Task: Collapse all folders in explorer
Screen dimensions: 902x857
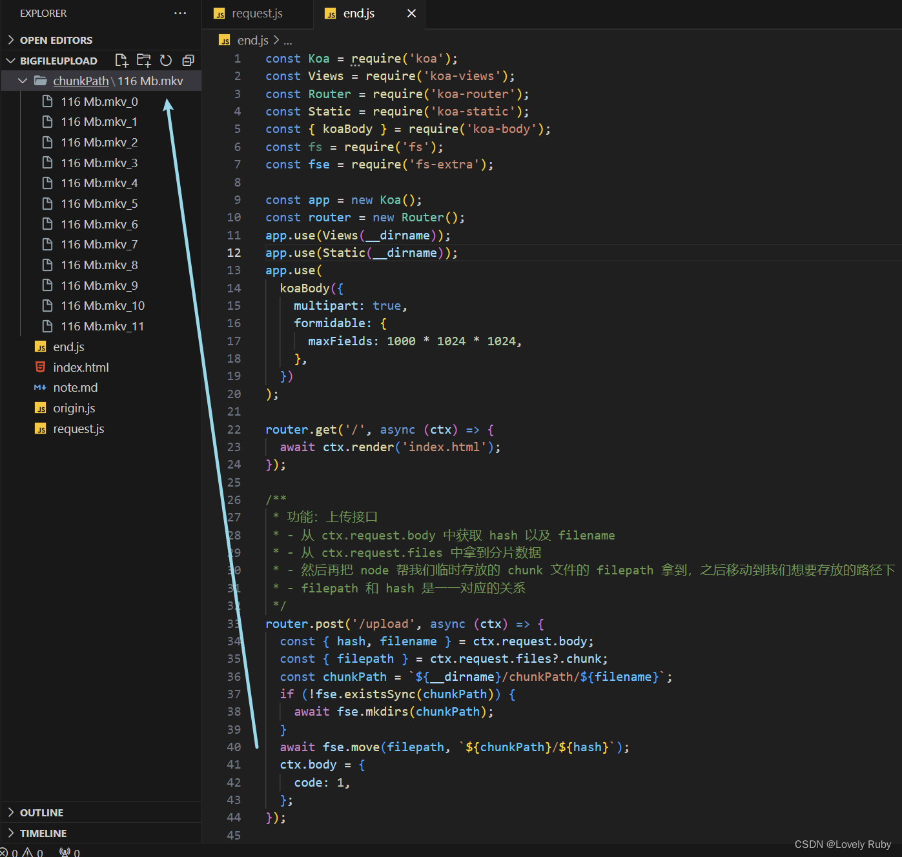Action: click(x=188, y=60)
